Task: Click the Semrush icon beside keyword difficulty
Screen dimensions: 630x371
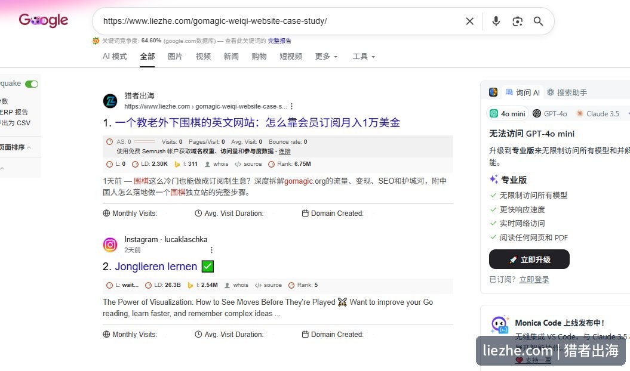Action: click(x=96, y=41)
